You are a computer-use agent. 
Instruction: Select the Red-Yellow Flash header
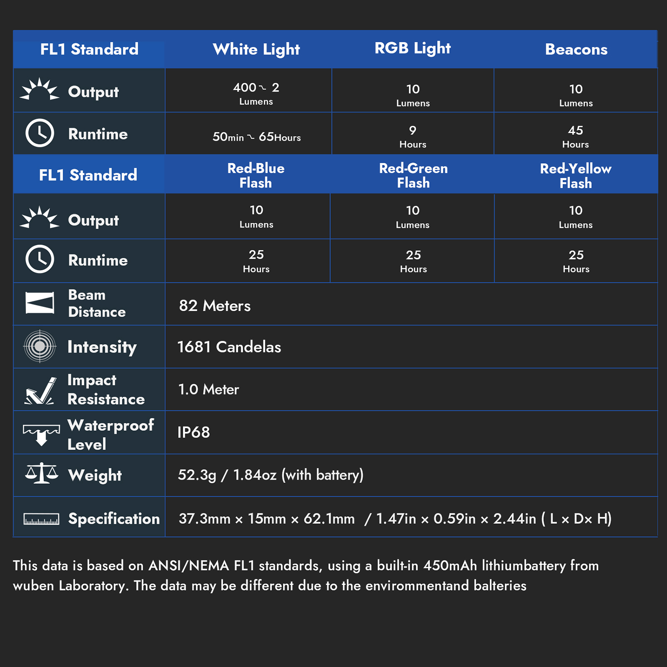[575, 176]
